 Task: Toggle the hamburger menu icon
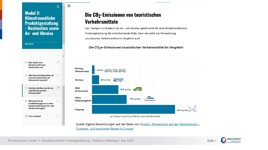(69, 6)
